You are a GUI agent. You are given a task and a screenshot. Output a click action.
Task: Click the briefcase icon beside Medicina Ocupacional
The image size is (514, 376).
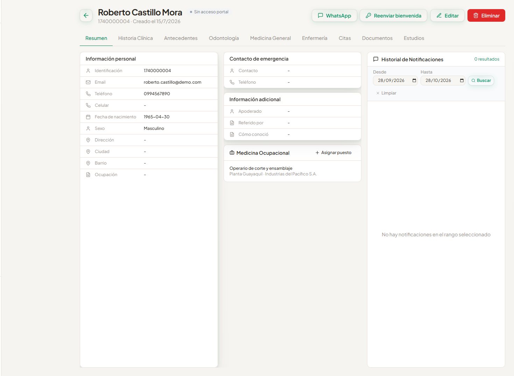tap(232, 153)
